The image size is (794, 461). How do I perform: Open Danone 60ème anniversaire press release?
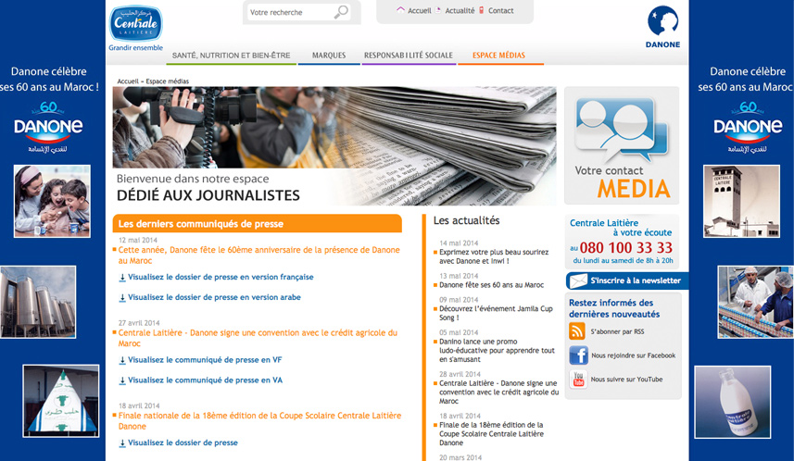258,255
